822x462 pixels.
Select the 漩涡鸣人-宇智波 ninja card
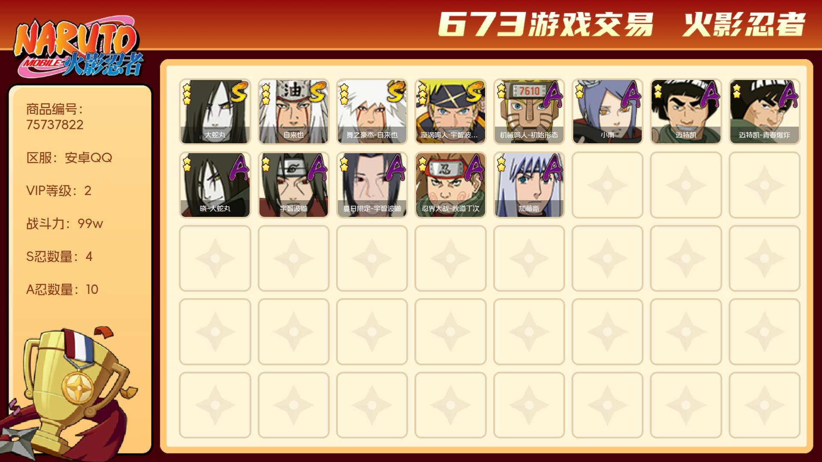pyautogui.click(x=450, y=112)
